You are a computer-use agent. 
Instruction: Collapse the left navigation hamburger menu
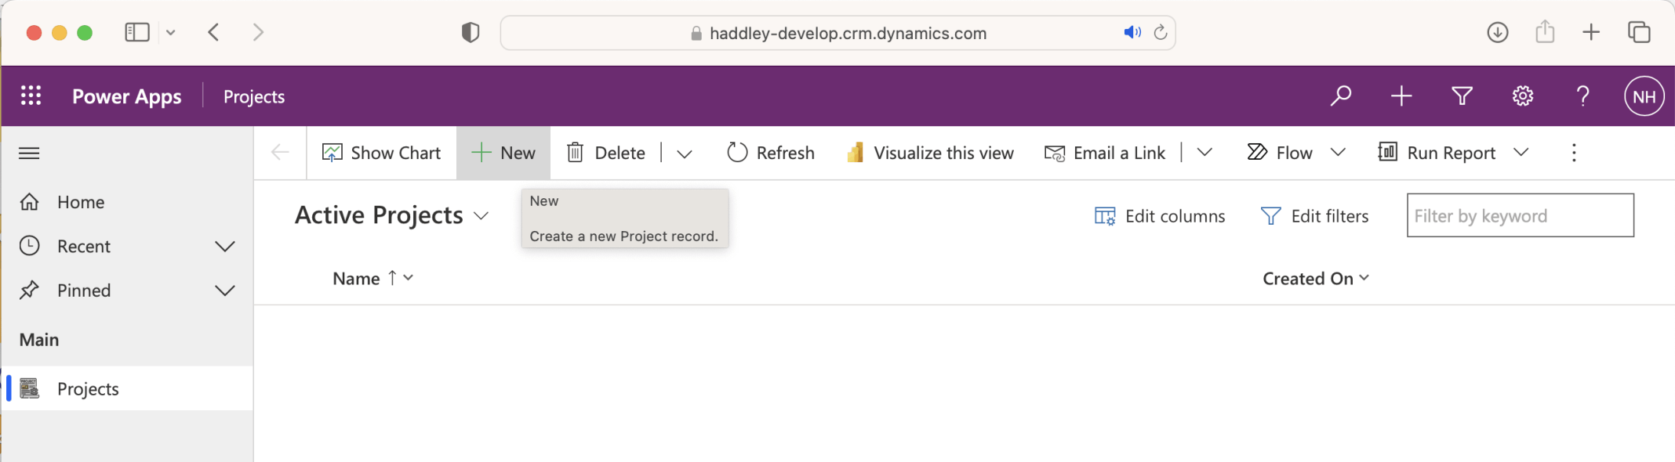coord(29,153)
